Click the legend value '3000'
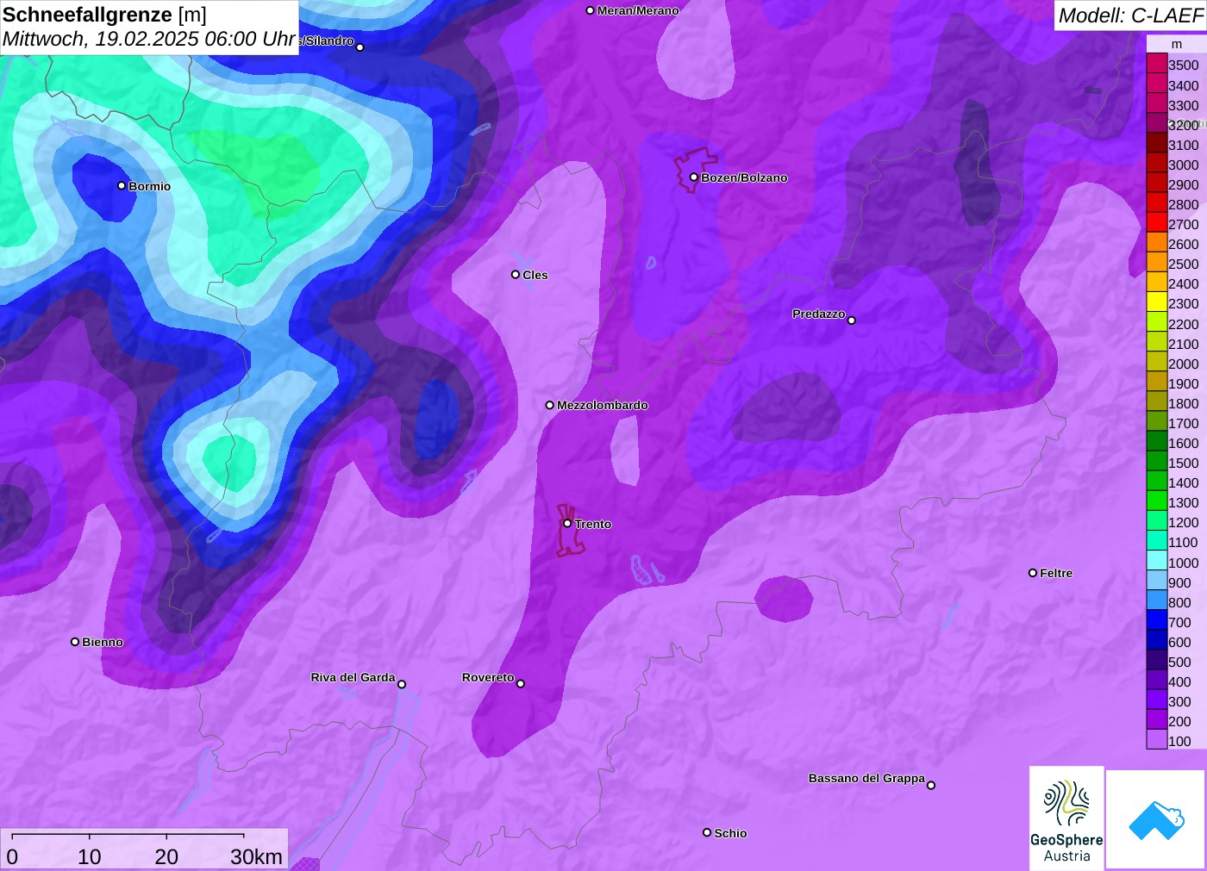This screenshot has width=1207, height=871. [x=1184, y=165]
